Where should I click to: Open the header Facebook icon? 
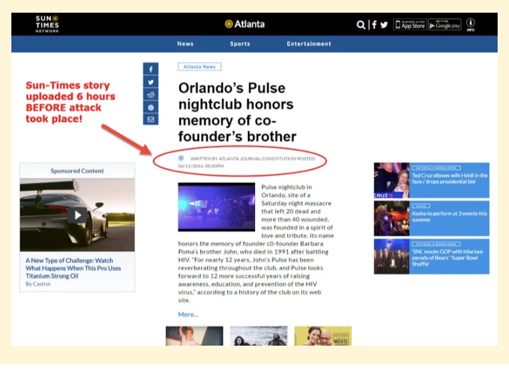(x=374, y=25)
